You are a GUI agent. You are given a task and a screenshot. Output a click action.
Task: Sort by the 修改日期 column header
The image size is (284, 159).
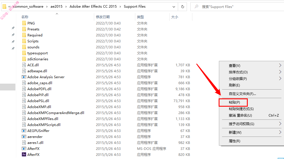pyautogui.click(x=103, y=17)
